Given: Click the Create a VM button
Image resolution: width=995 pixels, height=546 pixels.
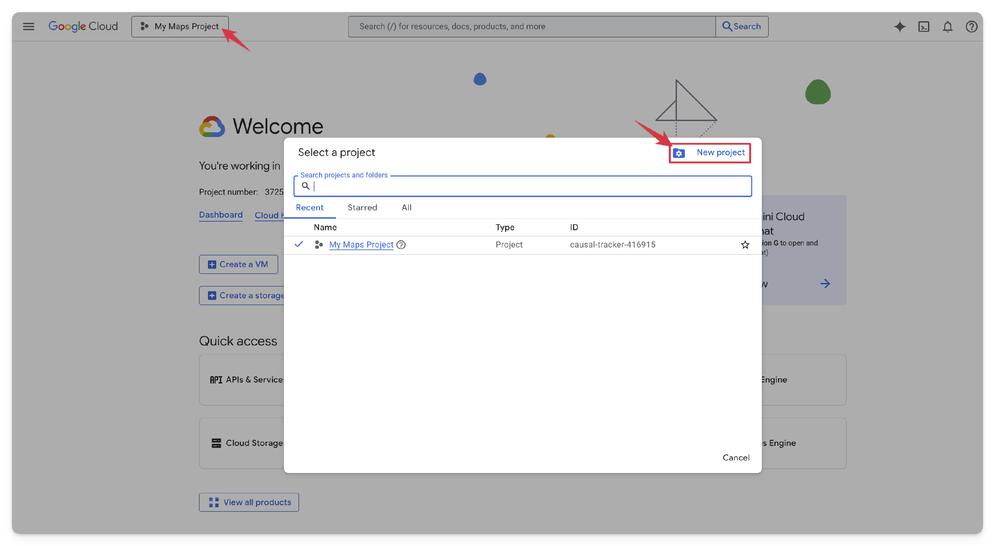Looking at the screenshot, I should pyautogui.click(x=238, y=264).
